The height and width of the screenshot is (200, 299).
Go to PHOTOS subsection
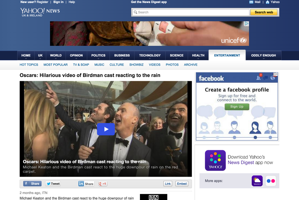(x=172, y=65)
